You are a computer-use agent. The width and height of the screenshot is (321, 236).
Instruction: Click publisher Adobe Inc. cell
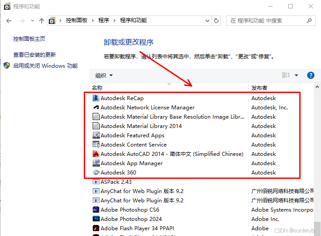(x=265, y=219)
